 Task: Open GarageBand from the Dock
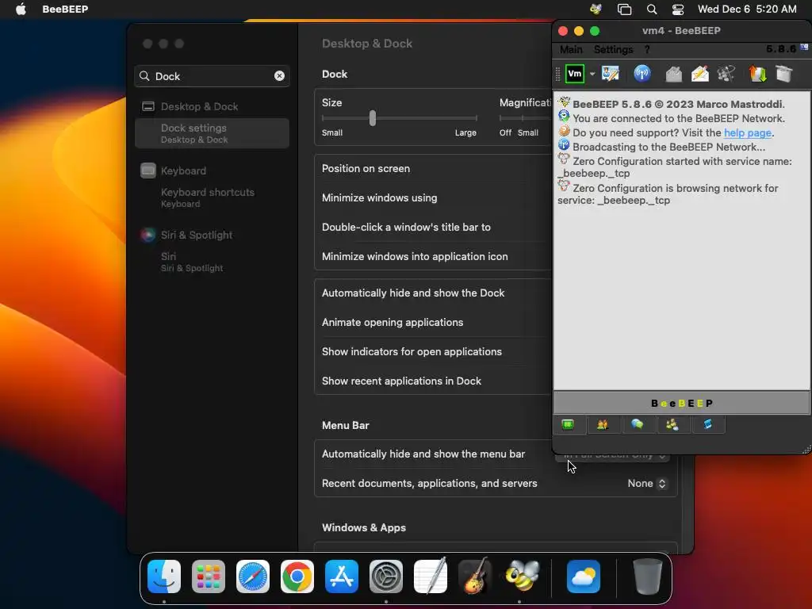(475, 576)
